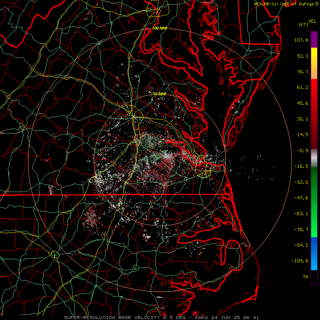Click the [KT] units label
The image size is (320, 320).
pyautogui.click(x=304, y=25)
